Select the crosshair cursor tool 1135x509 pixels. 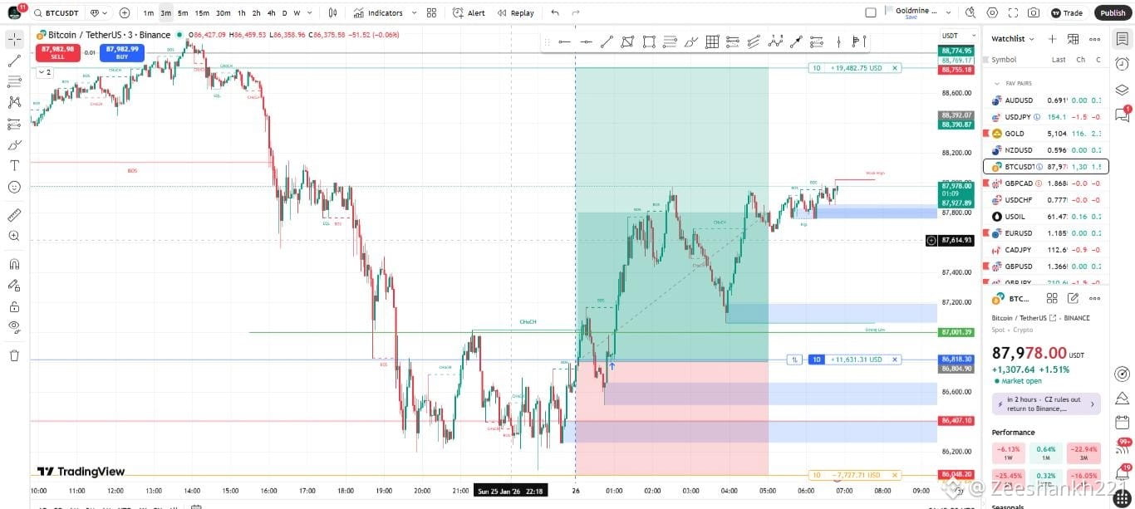pos(14,39)
